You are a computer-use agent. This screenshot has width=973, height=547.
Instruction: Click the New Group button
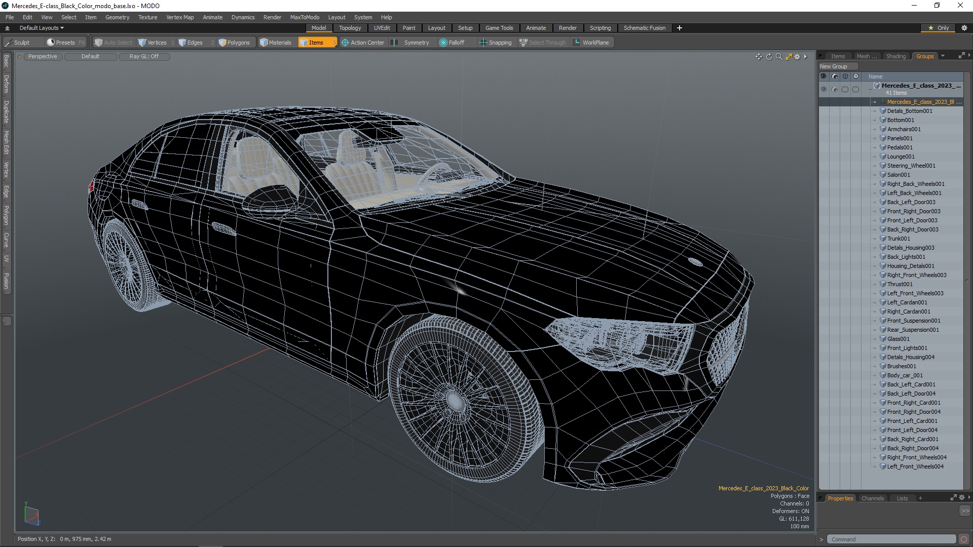(x=837, y=66)
